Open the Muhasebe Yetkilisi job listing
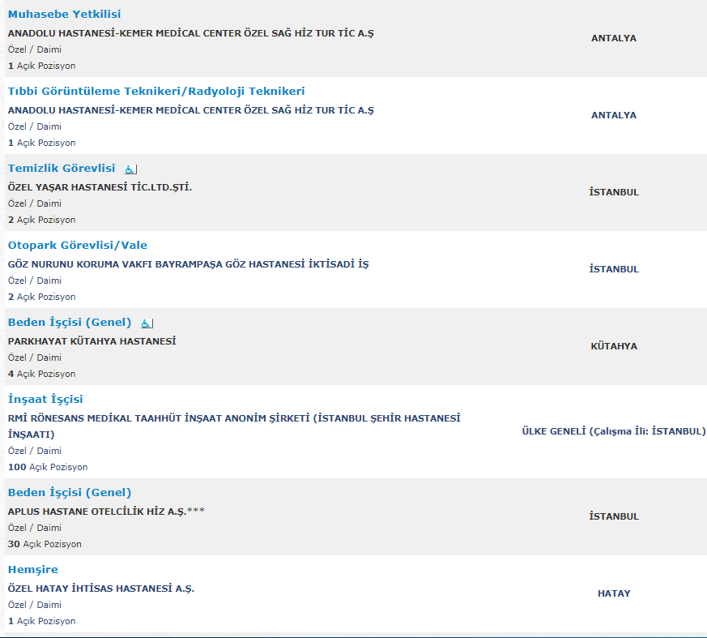Viewport: 707px width, 638px height. tap(65, 15)
